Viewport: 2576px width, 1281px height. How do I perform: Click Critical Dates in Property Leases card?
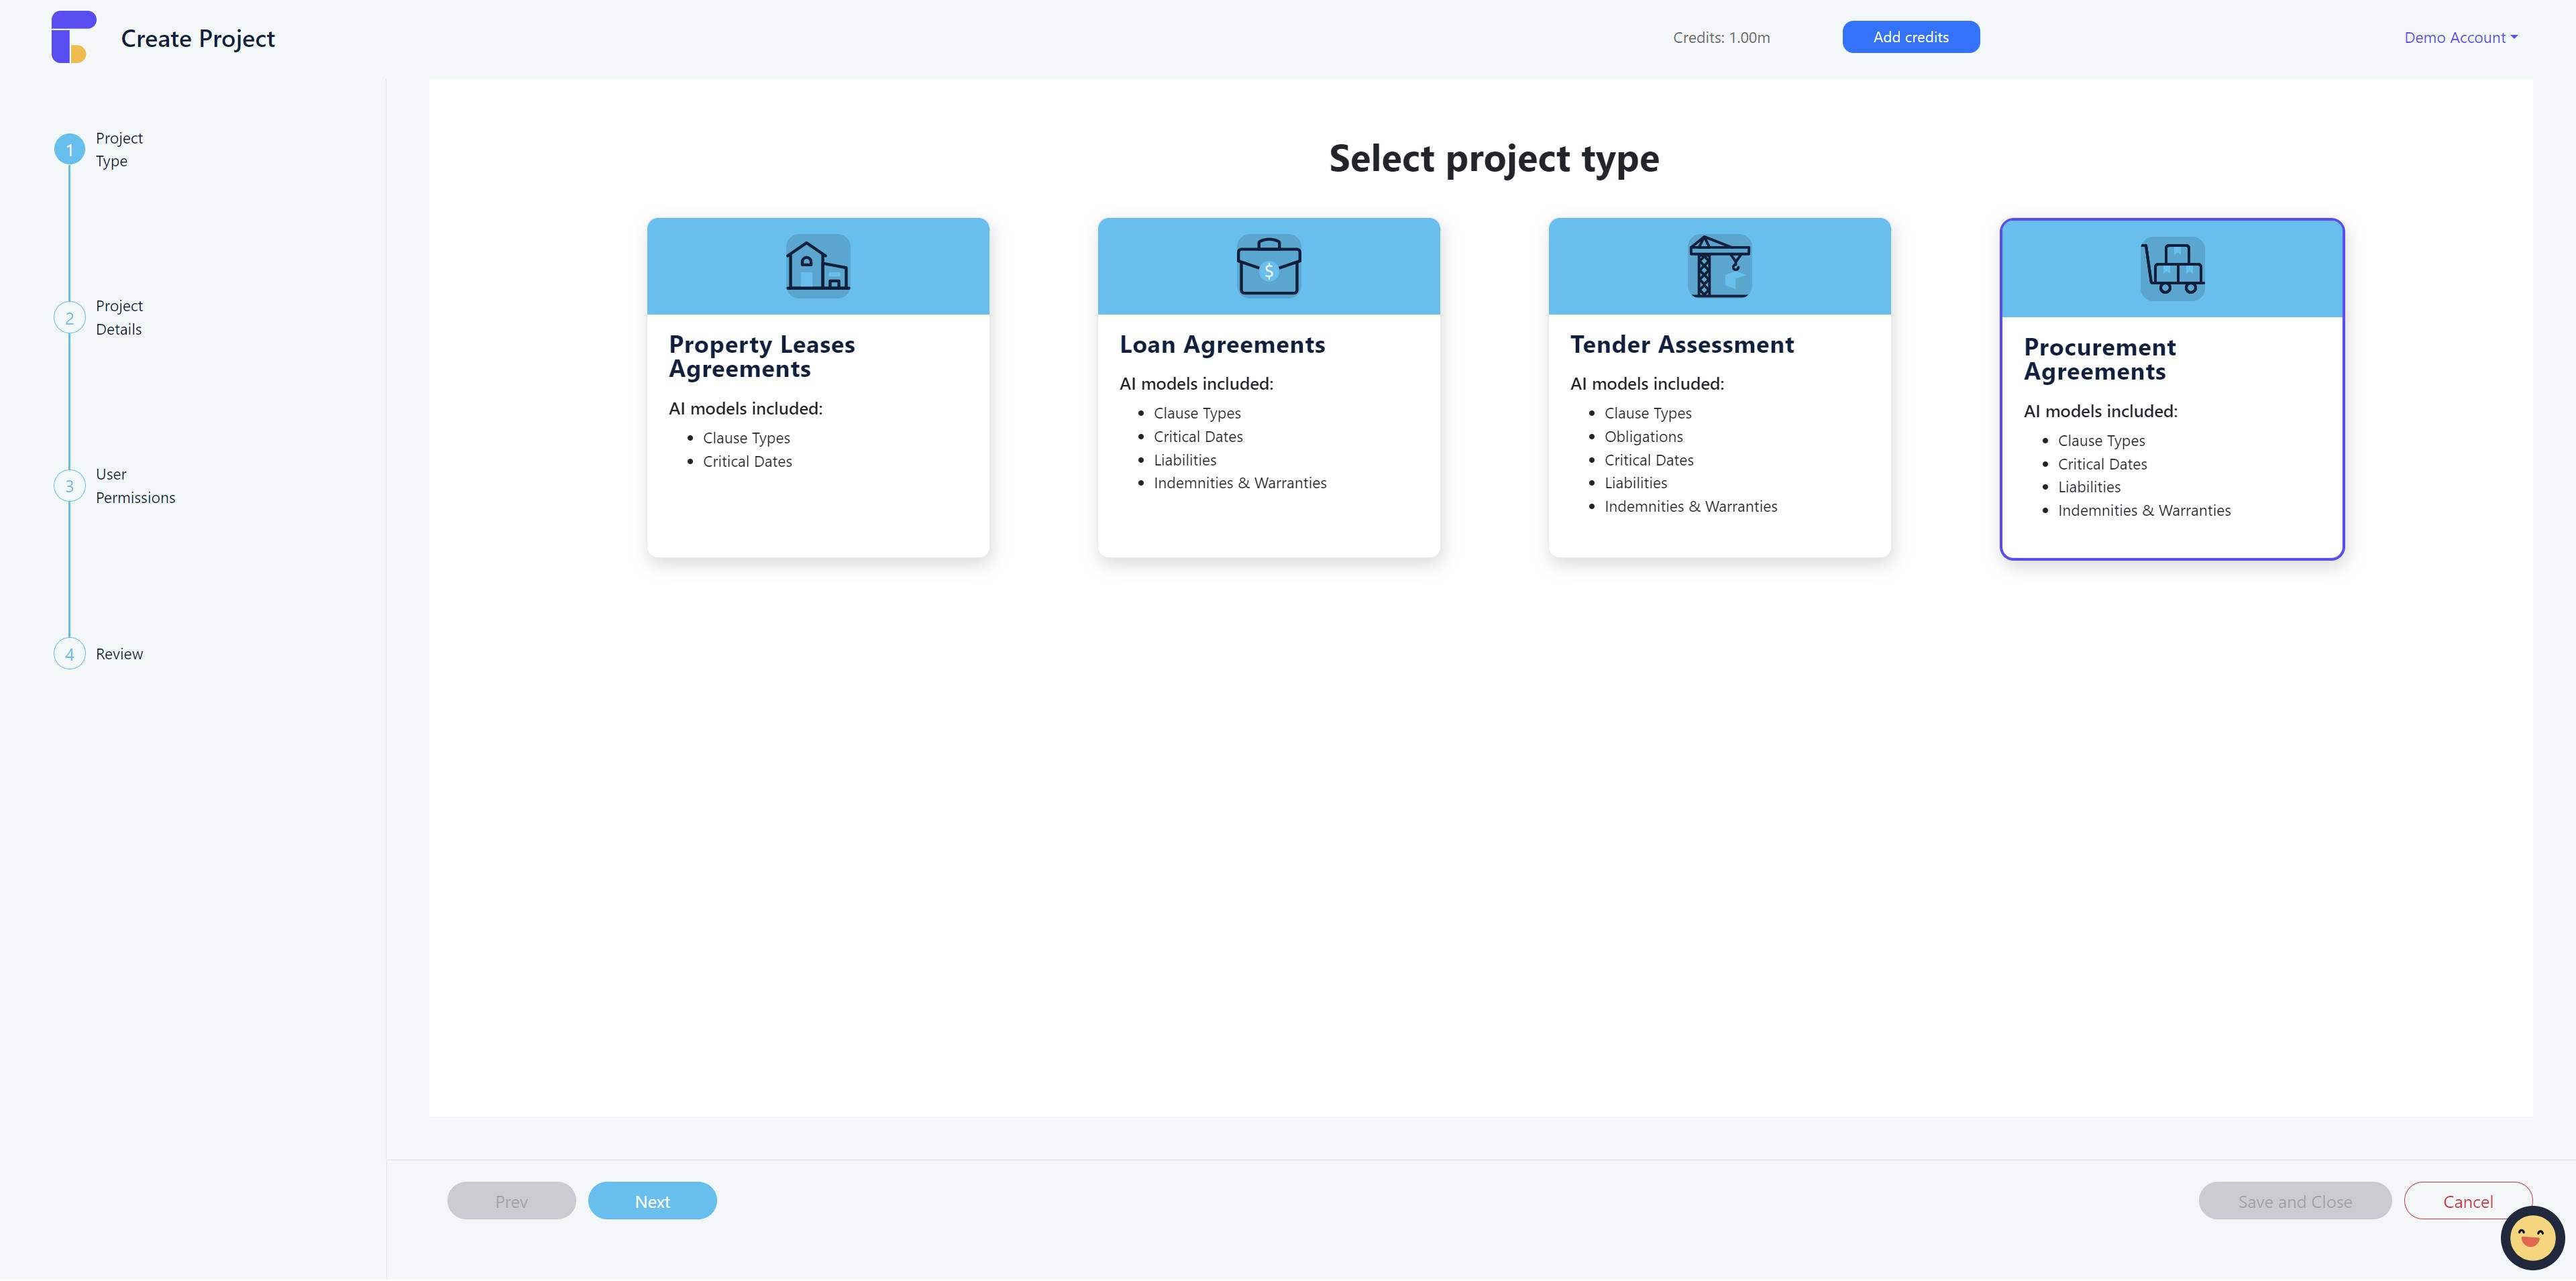[747, 462]
